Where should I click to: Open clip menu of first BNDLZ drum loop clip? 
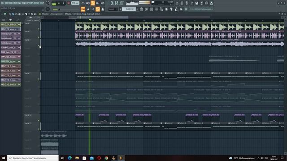click(76, 23)
